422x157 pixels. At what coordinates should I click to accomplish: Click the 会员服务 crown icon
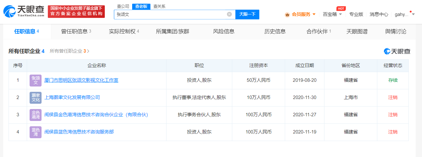pos(287,14)
